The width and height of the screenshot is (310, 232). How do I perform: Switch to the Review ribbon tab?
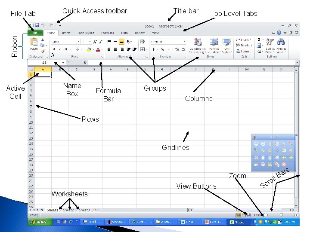coord(140,33)
